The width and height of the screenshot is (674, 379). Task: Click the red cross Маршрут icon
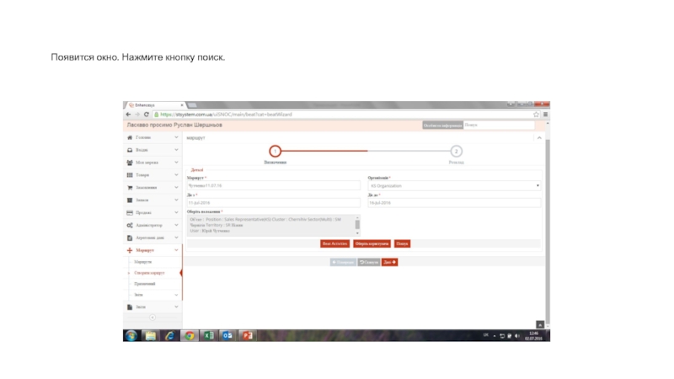(130, 250)
